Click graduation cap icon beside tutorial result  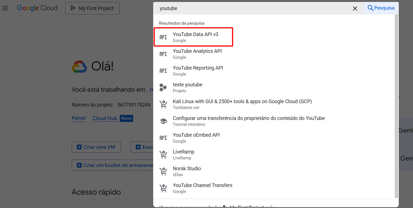coord(163,121)
